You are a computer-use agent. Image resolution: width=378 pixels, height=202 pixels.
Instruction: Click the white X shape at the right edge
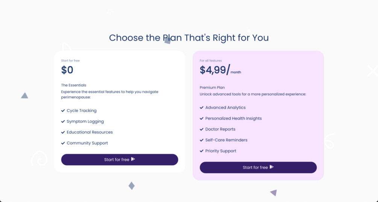coord(372,70)
